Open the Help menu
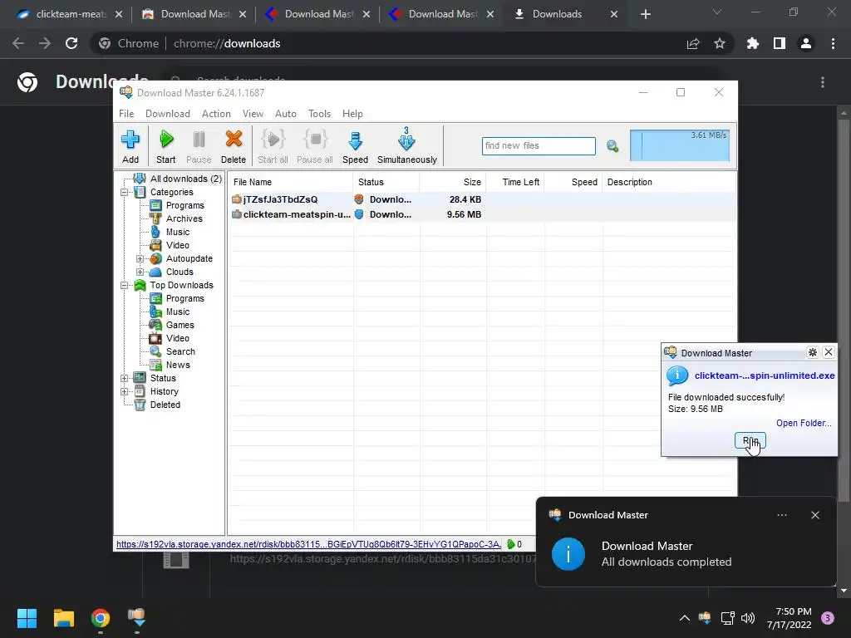 (x=352, y=113)
